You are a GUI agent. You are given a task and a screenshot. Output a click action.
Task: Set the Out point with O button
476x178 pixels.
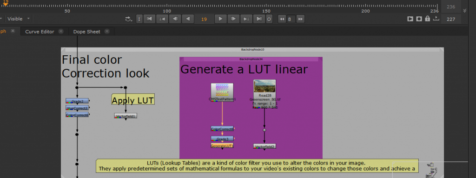[269, 19]
